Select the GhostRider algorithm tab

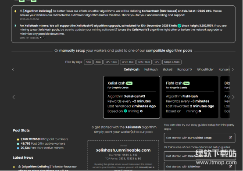[x=205, y=70]
